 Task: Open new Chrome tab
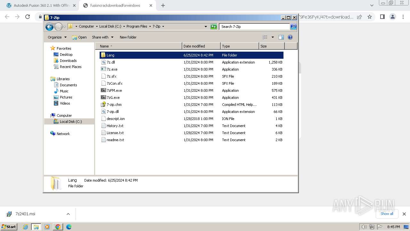pyautogui.click(x=163, y=5)
